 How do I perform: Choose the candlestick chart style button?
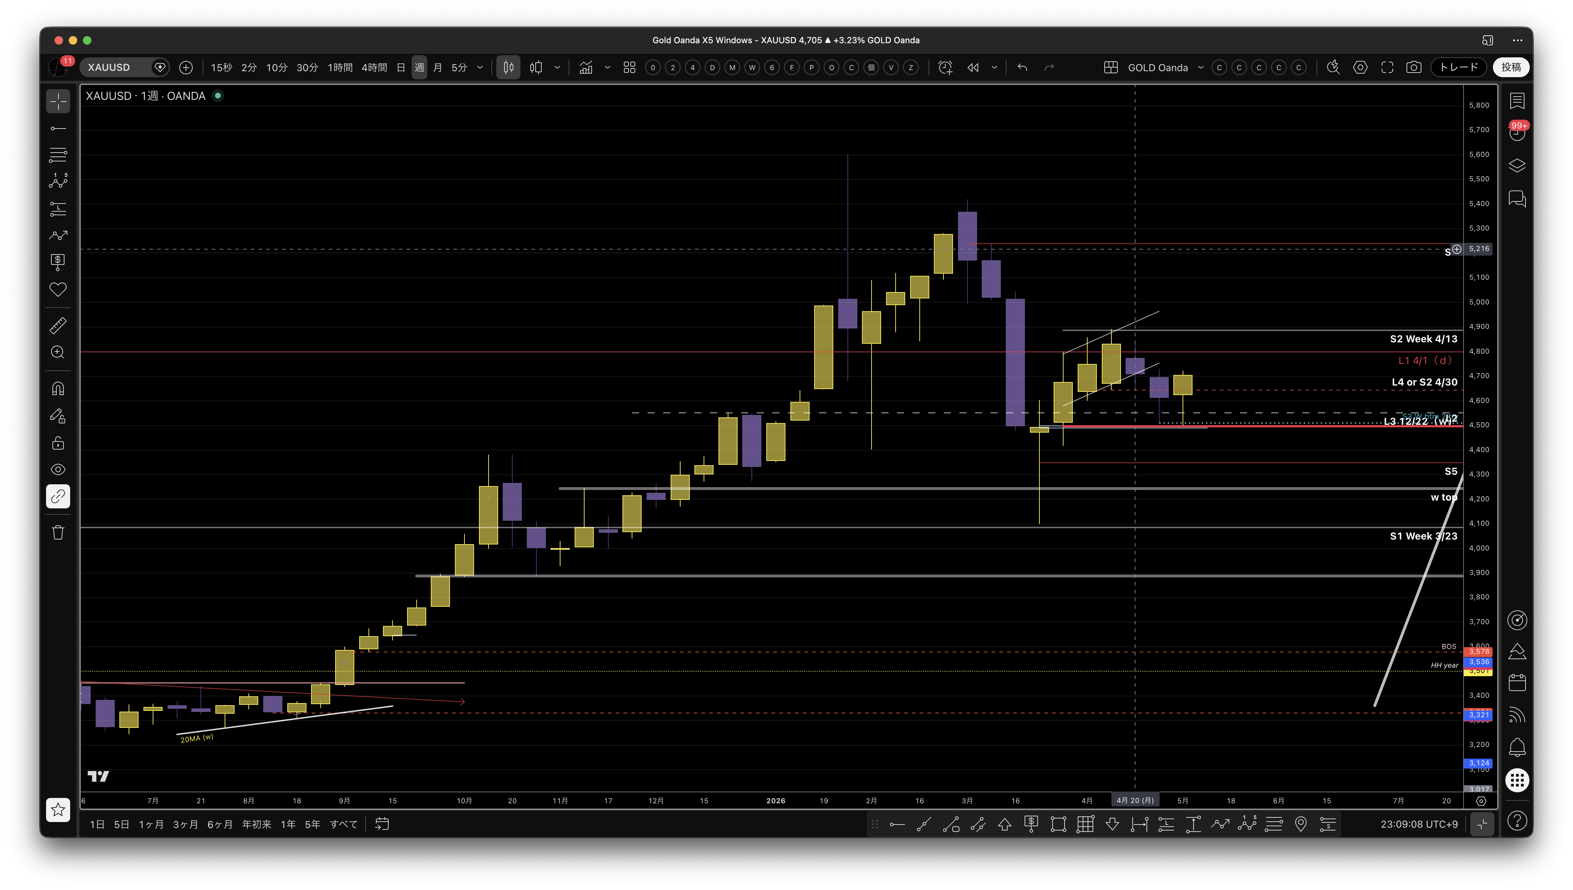[509, 67]
